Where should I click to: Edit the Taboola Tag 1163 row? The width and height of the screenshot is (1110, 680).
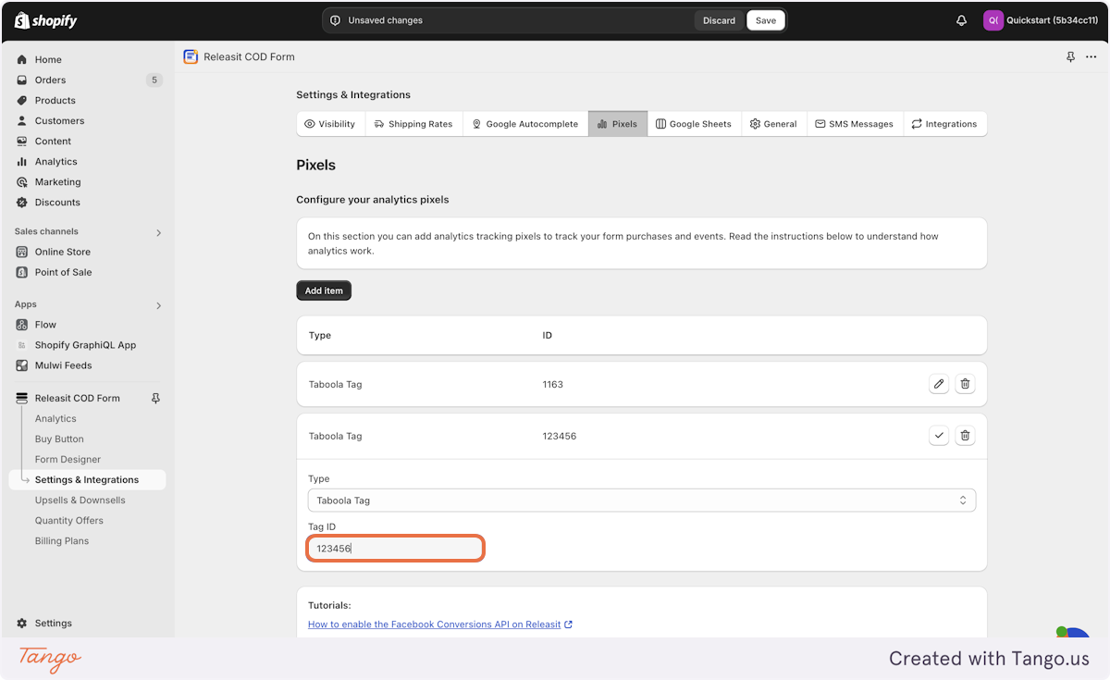pos(939,384)
